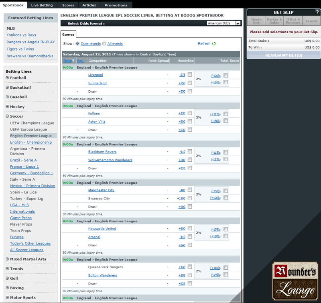The height and width of the screenshot is (303, 321).
Task: Choose the Single Bet slip tab
Action: click(256, 21)
